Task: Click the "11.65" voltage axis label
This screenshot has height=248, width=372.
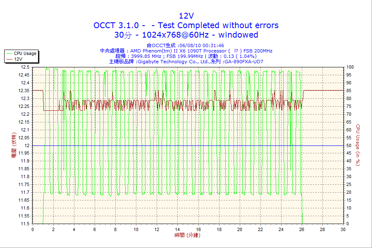Action: [x=24, y=200]
